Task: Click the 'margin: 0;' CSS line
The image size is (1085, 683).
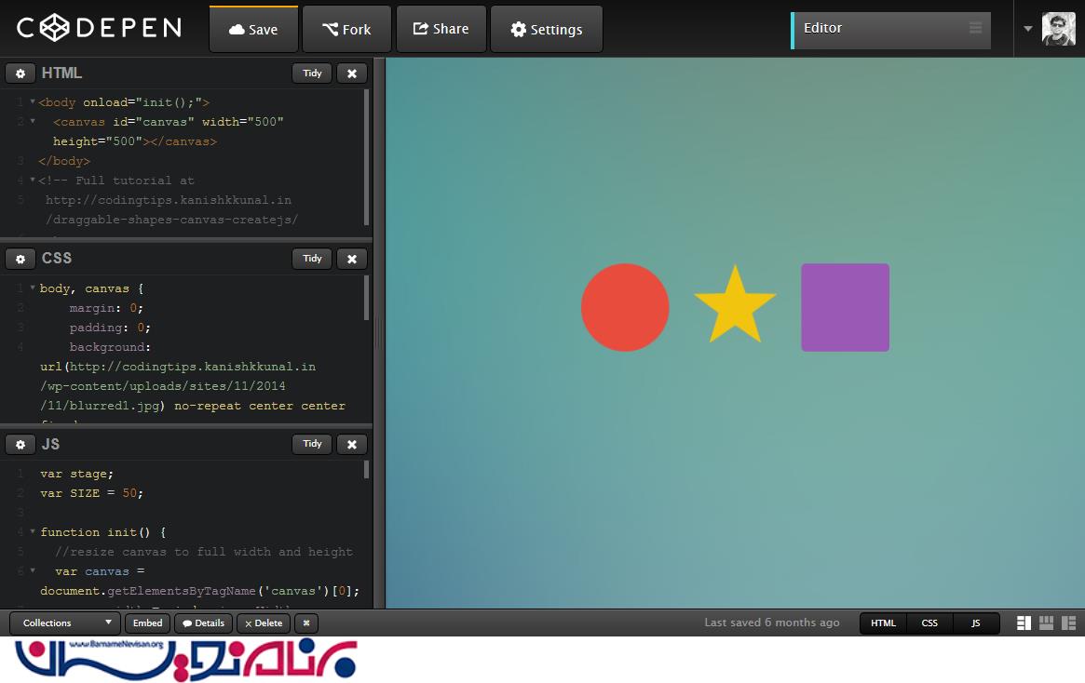Action: tap(106, 308)
